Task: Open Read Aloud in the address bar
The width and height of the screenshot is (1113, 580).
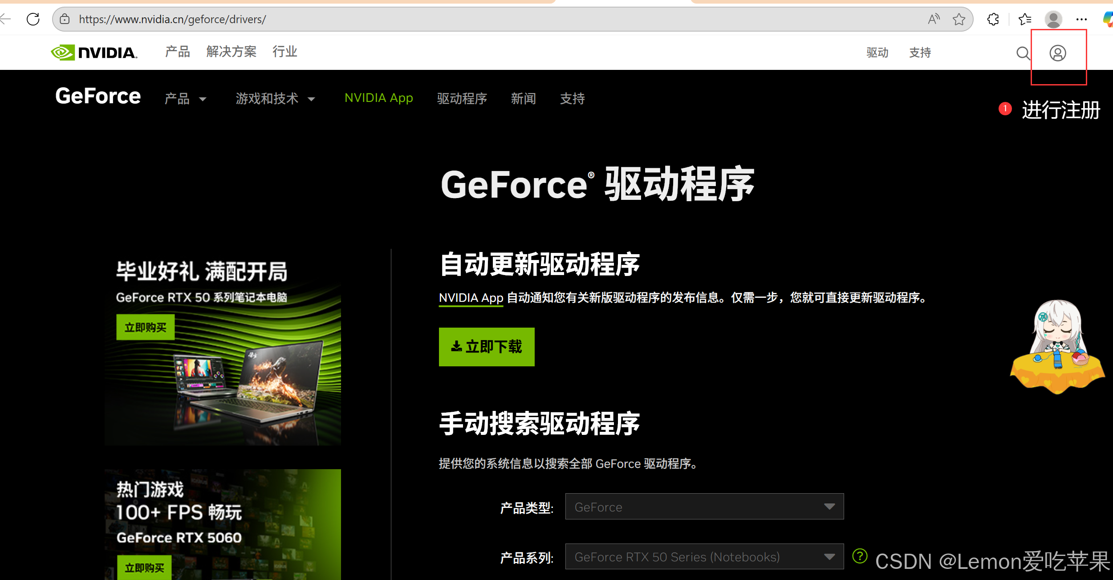Action: [x=934, y=19]
